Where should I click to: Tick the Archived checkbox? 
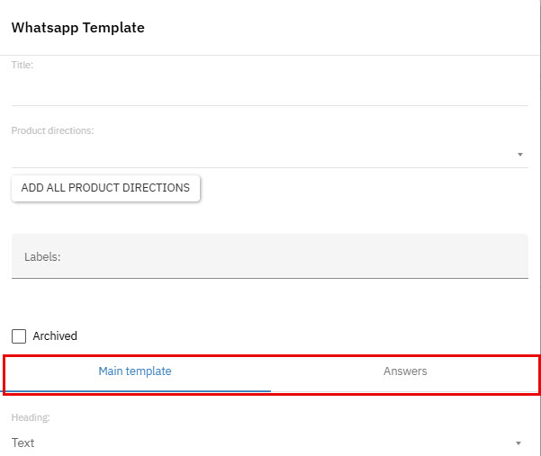pos(19,336)
